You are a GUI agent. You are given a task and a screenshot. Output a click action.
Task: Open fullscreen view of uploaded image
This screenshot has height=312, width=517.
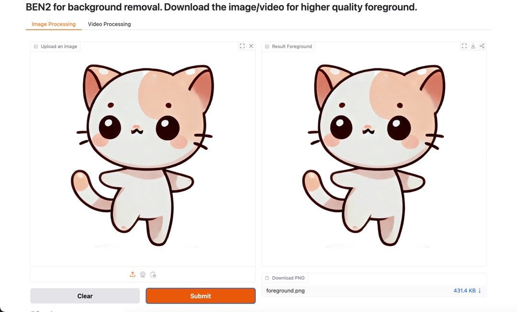pos(242,46)
